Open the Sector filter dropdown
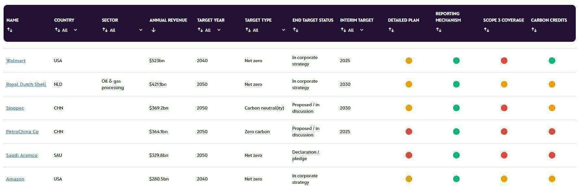 [x=141, y=30]
